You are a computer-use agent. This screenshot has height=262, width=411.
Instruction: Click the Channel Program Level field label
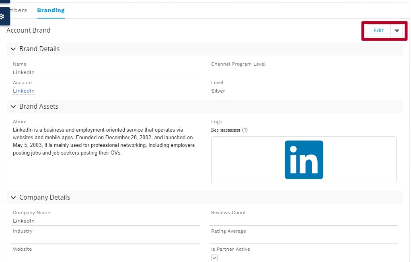click(238, 64)
